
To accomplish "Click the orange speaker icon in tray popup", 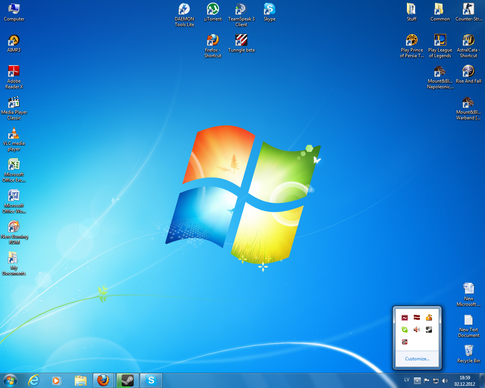I will point(417,330).
